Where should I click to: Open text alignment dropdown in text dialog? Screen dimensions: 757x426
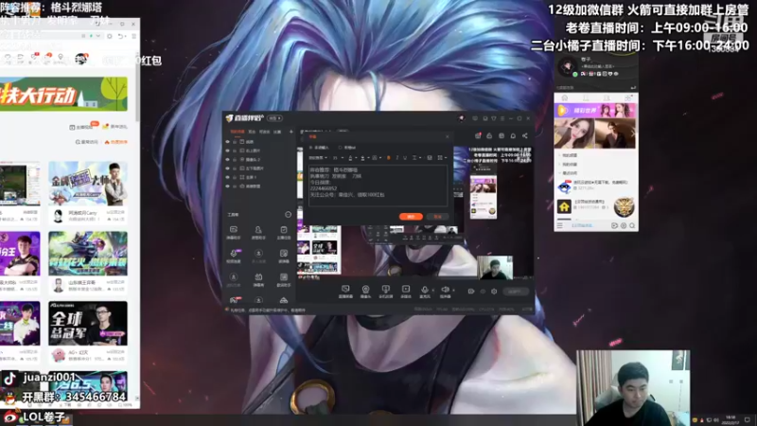(x=416, y=158)
